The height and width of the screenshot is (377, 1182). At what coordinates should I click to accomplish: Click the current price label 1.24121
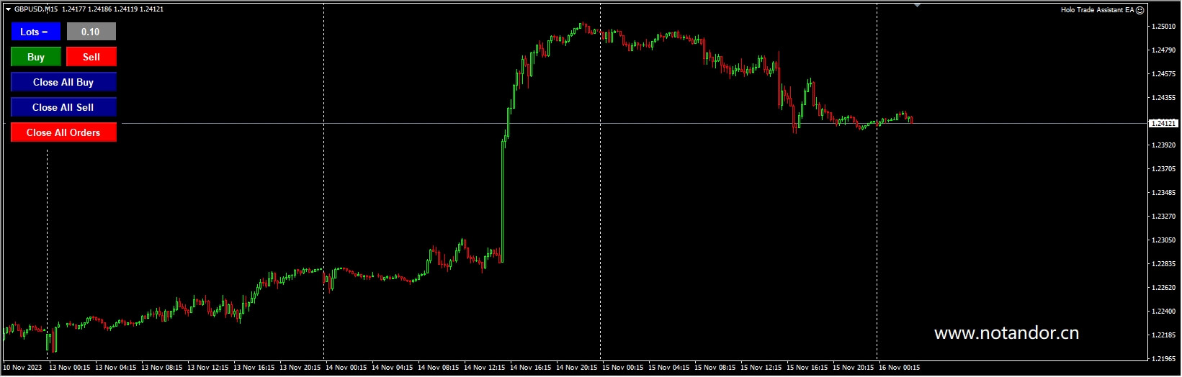[x=1163, y=124]
